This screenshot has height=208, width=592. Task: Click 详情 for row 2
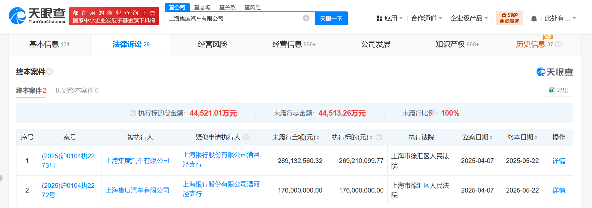click(559, 191)
